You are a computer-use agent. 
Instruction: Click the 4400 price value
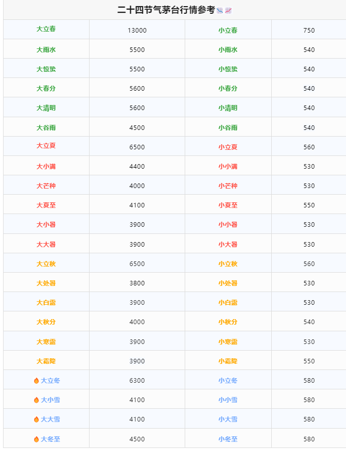pyautogui.click(x=137, y=167)
